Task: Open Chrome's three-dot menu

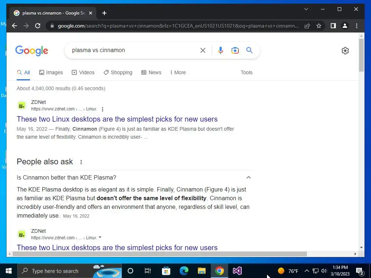Action: 357,26
